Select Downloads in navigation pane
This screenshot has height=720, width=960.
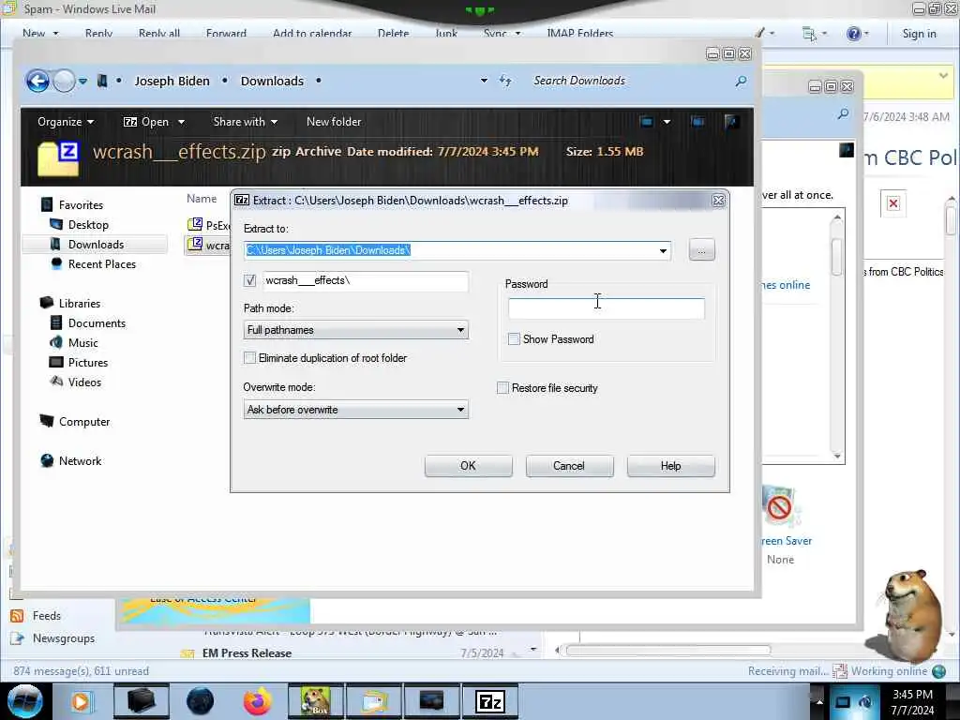pos(95,245)
